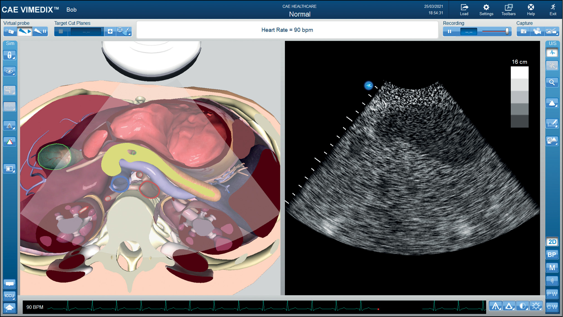Switch to M-mode imaging
This screenshot has width=563, height=317.
(x=552, y=268)
